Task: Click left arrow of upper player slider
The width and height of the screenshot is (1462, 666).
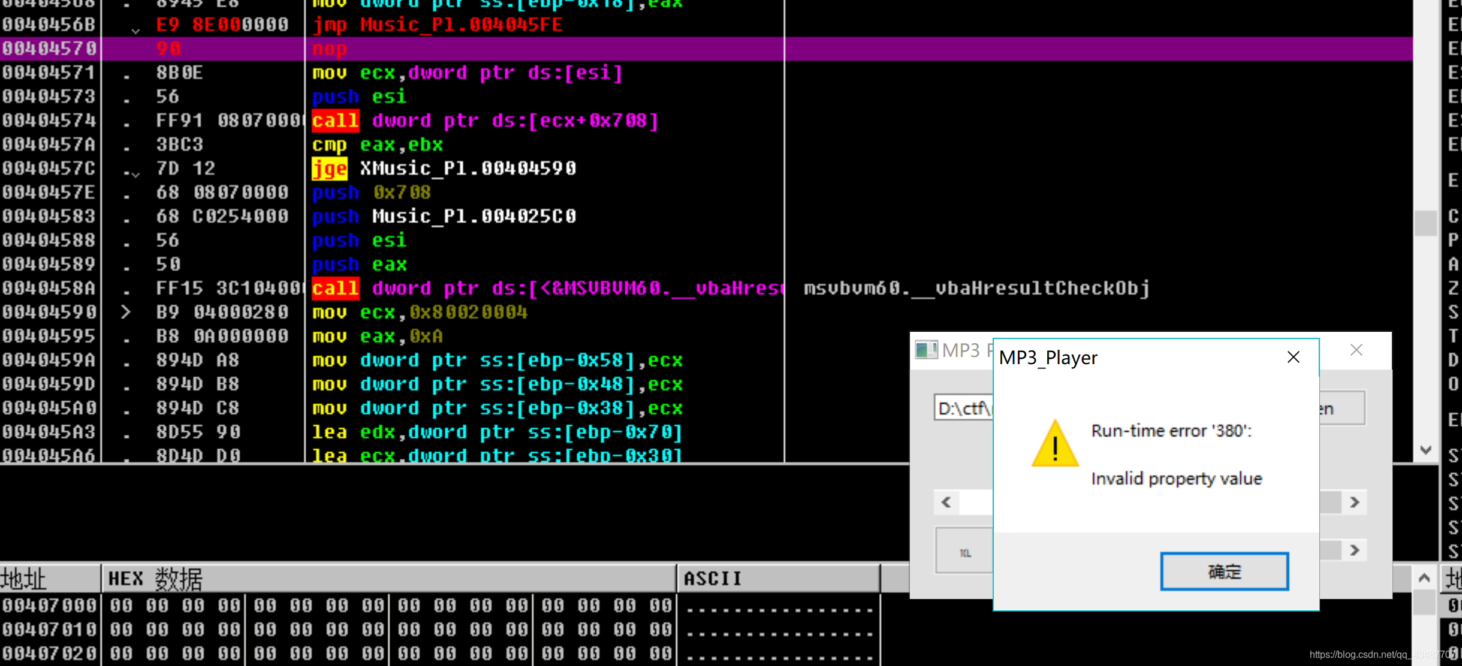Action: click(946, 502)
